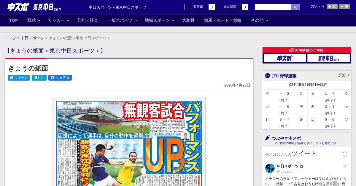
Task: Select the 芸能・社会 menu item
Action: 88,20
